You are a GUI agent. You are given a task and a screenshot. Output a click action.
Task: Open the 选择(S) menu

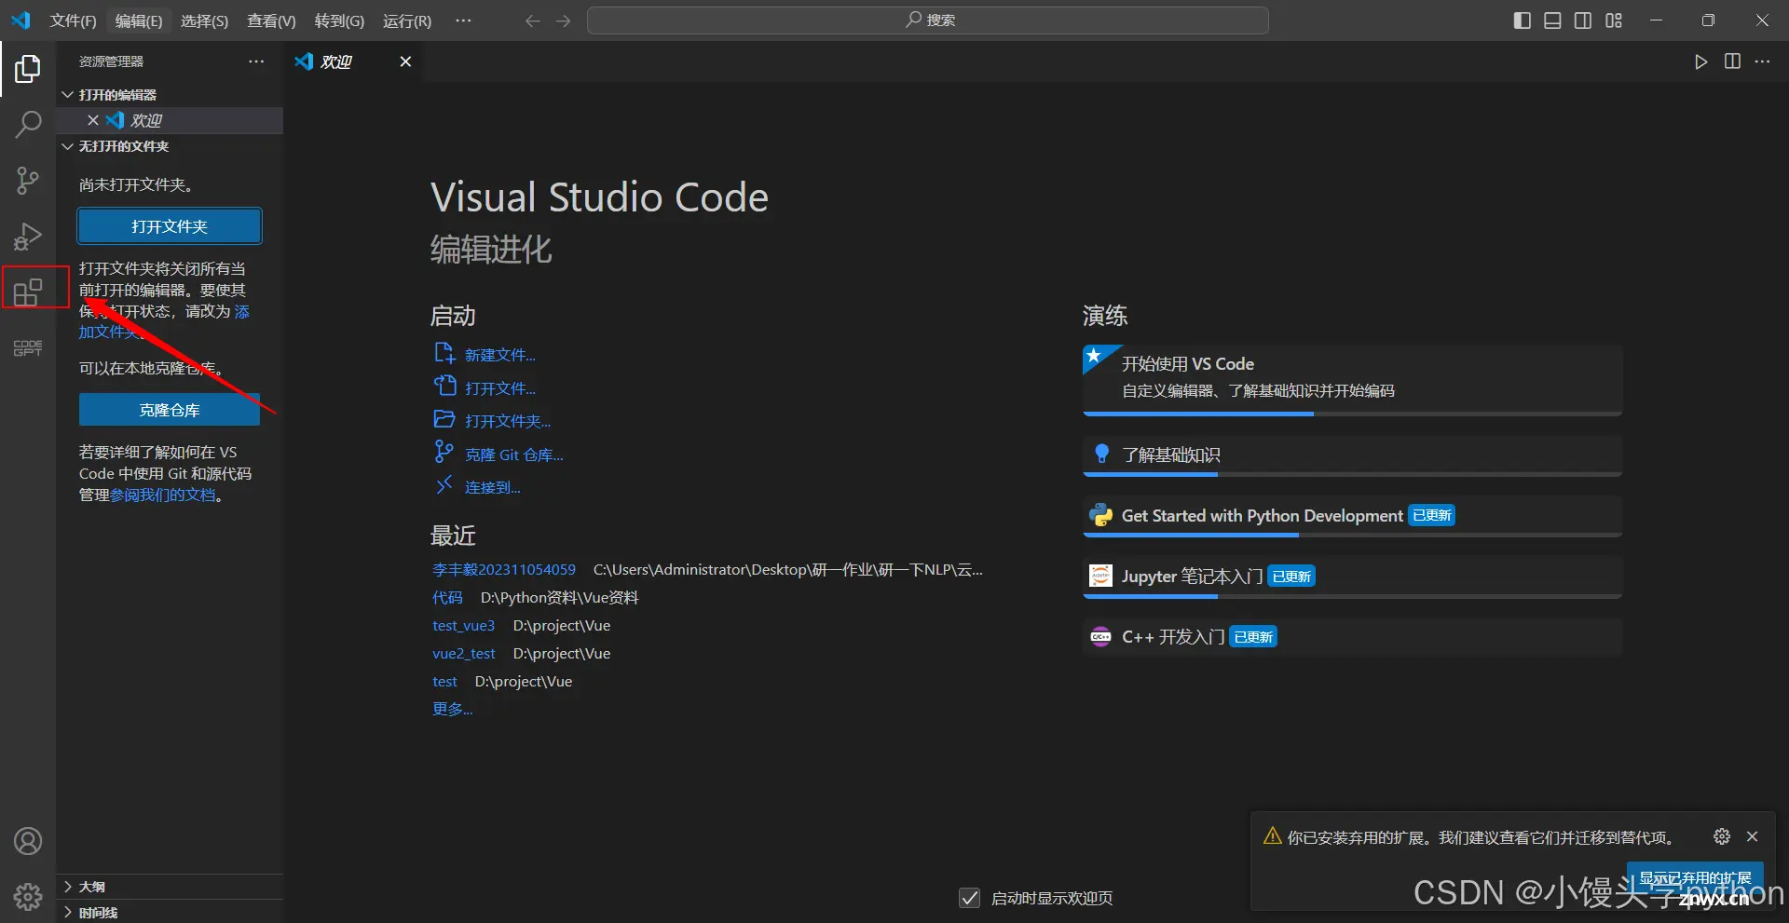pos(204,20)
